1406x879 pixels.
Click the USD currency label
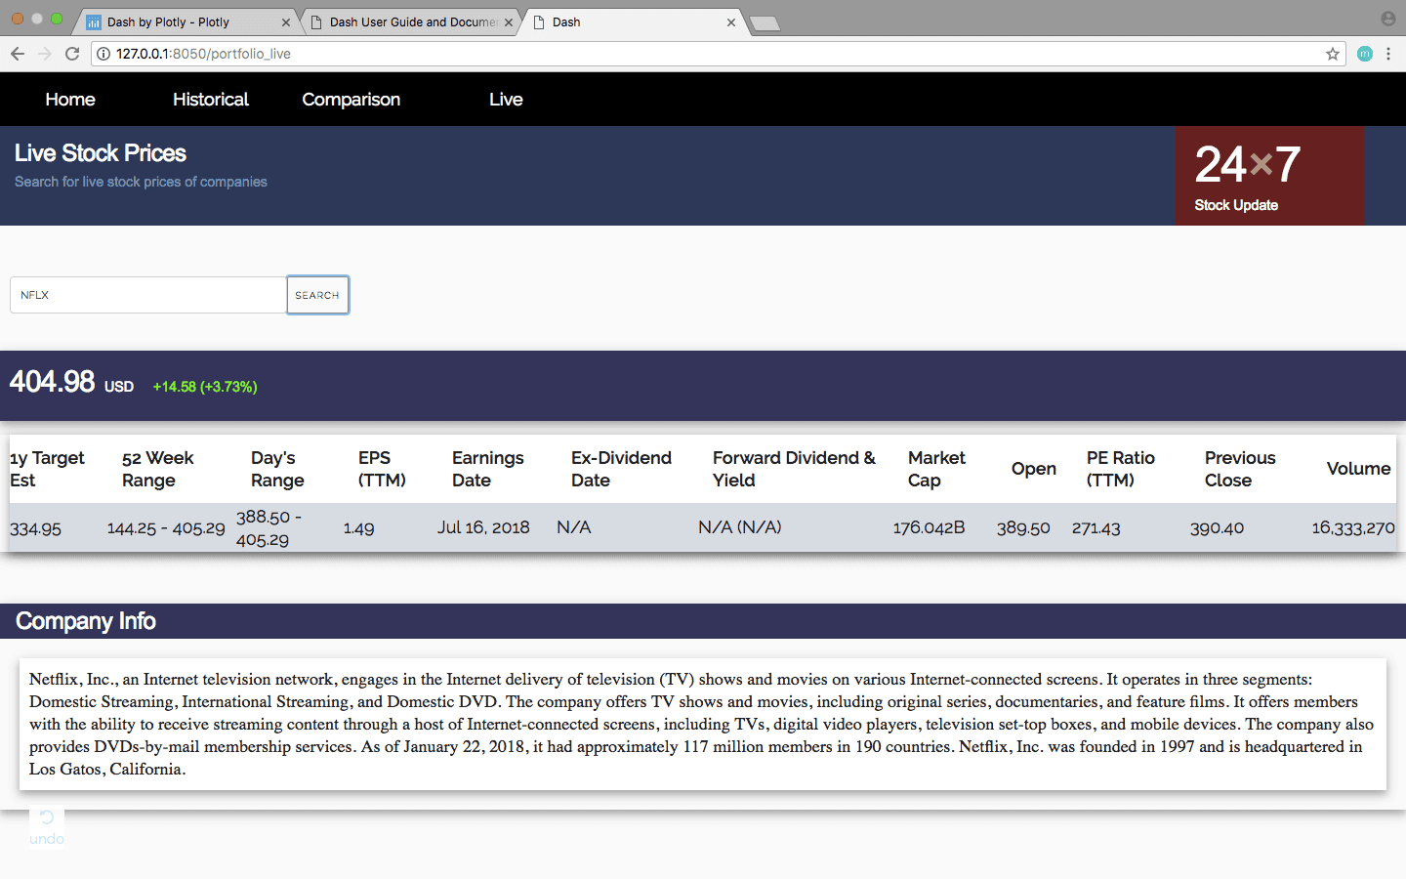tap(119, 387)
